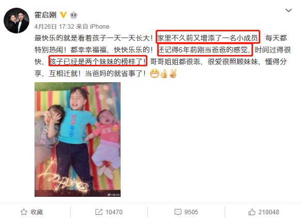Click the grinning face emoji in post
This screenshot has width=302, height=222.
[x=155, y=73]
